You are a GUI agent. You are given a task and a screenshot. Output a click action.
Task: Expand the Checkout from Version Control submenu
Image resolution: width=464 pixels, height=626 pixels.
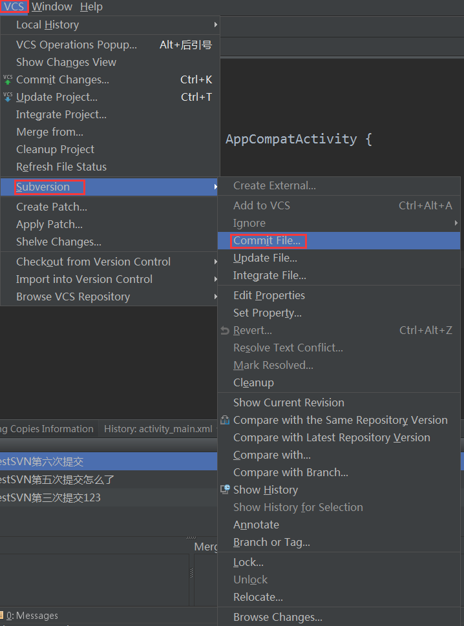point(214,262)
